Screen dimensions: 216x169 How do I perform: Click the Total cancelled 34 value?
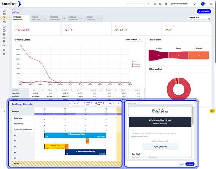[168, 30]
